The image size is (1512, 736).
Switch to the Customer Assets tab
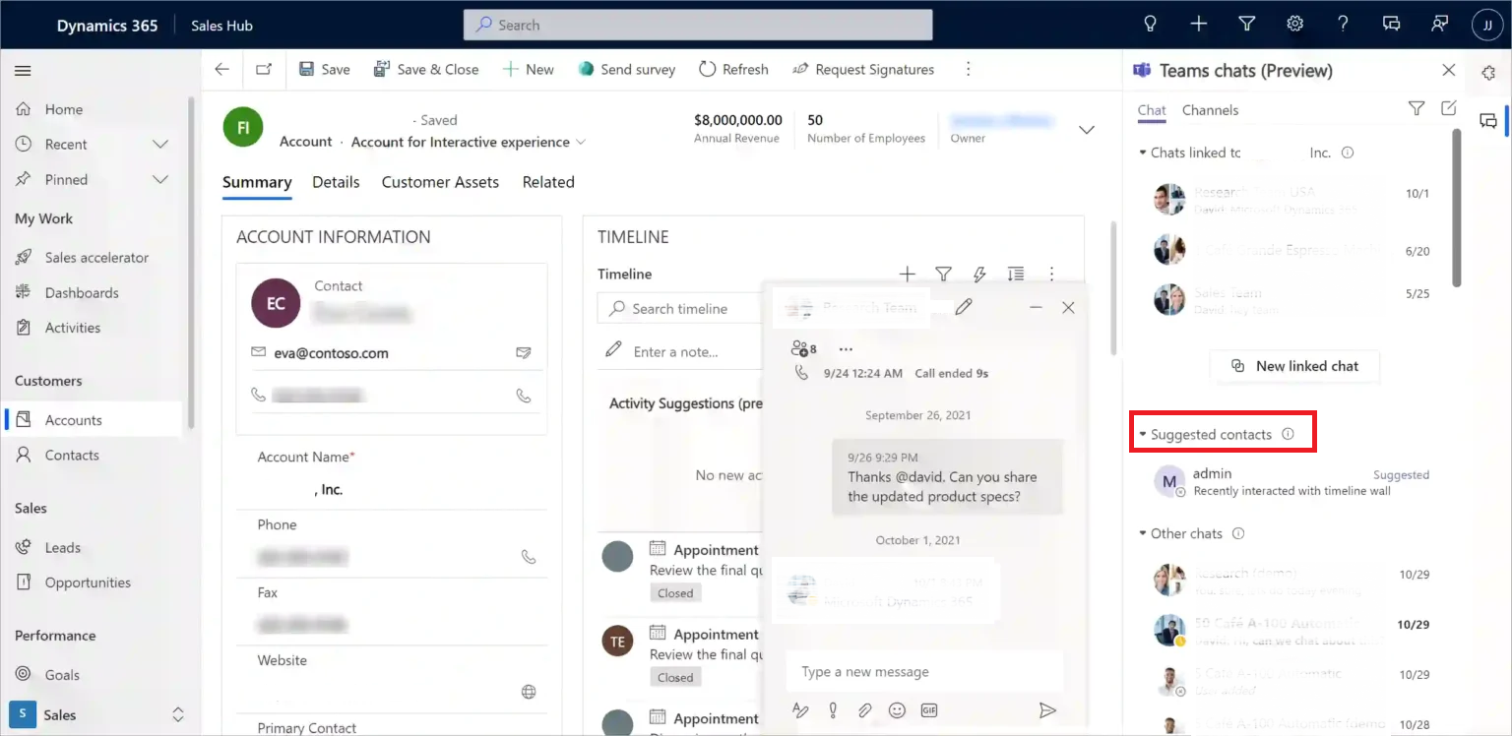tap(440, 182)
